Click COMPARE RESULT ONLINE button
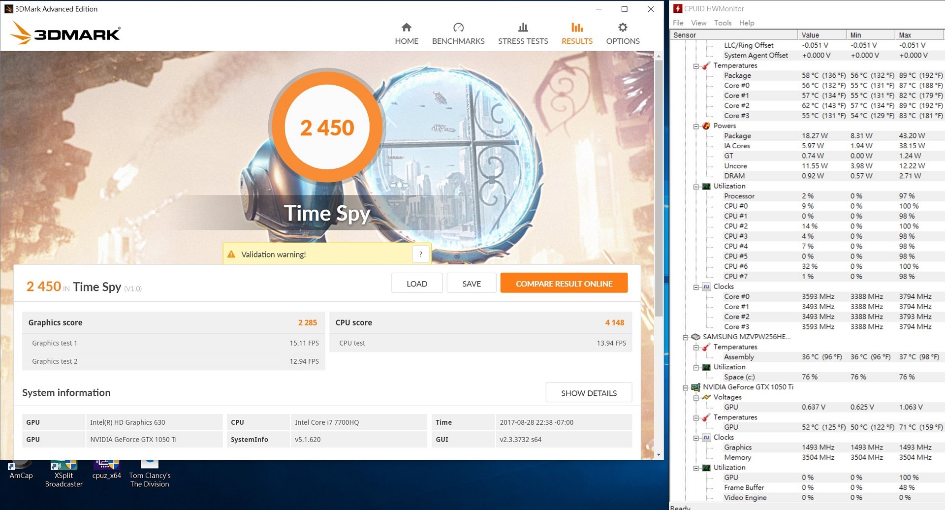This screenshot has width=945, height=510. tap(564, 283)
